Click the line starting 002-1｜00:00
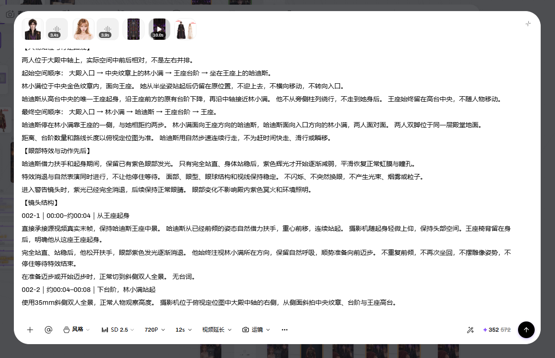555x358 pixels. click(x=75, y=216)
